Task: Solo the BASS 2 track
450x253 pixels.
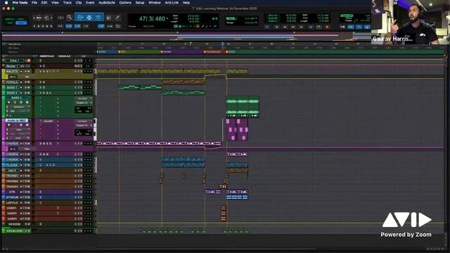Action: 25,93
